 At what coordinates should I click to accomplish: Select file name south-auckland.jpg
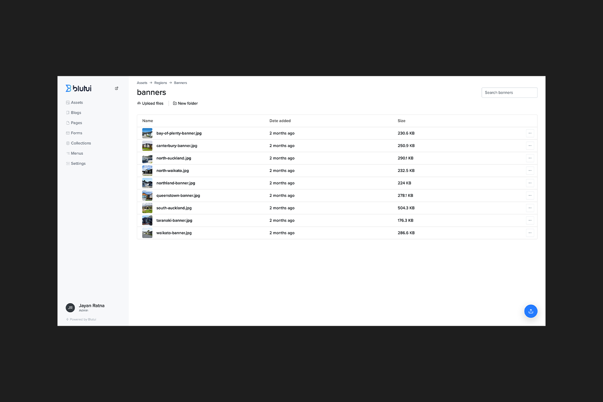point(174,208)
